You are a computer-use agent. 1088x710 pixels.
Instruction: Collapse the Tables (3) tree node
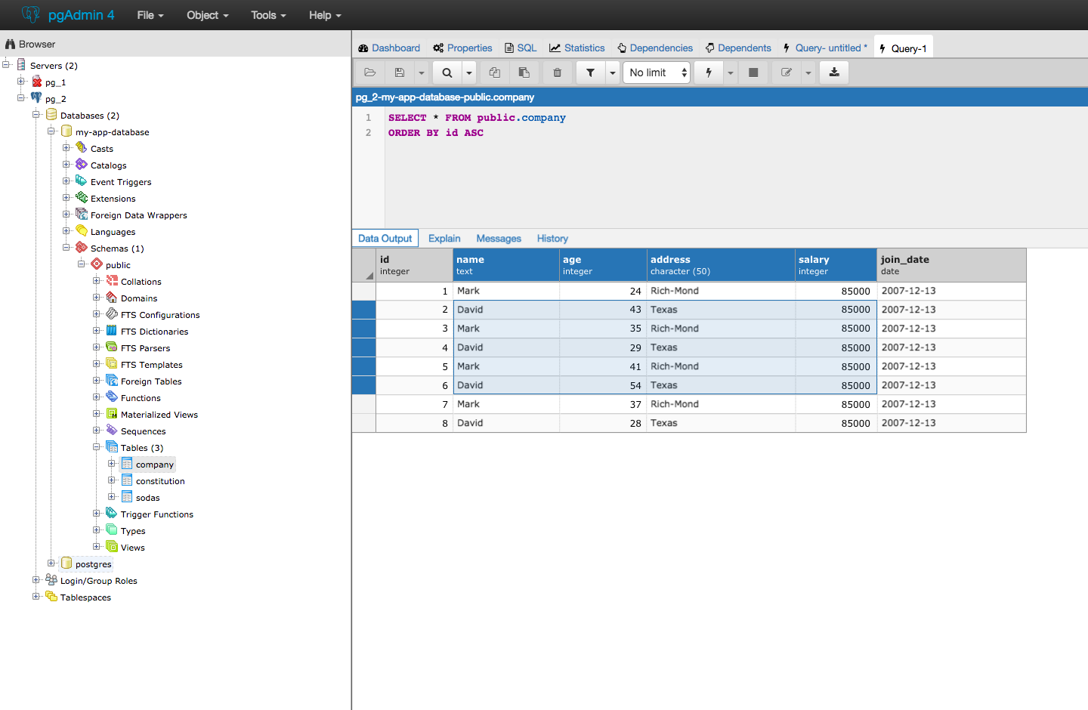(x=97, y=447)
